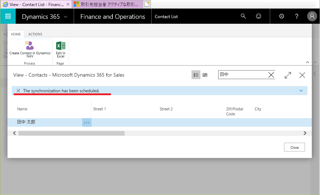Select the HOME ribbon tab
This screenshot has height=195, width=320.
(16, 34)
